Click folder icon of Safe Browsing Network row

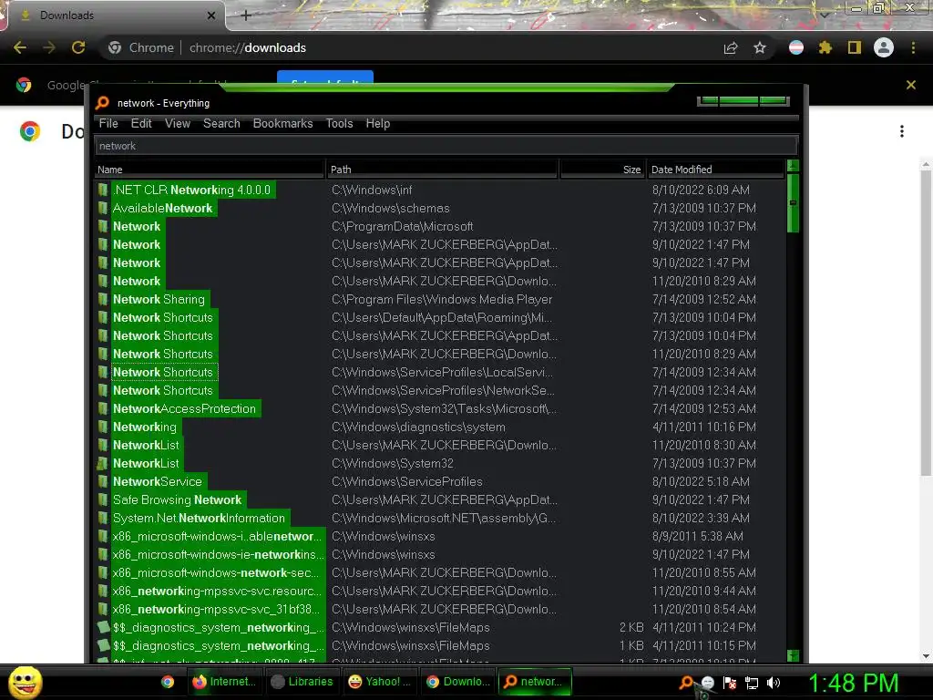pos(103,500)
